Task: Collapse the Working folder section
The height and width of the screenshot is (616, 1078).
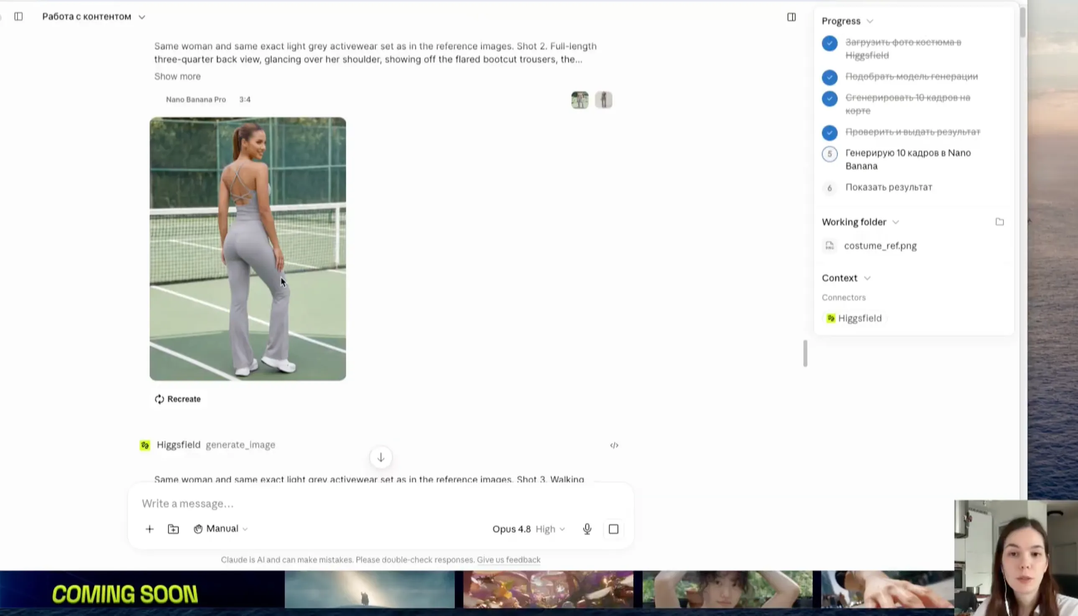Action: click(x=860, y=222)
